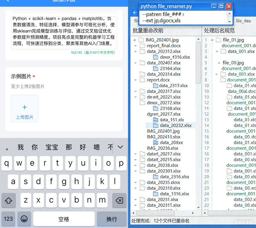Select the data_2316.xlsx file in left tree
The width and height of the screenshot is (256, 228).
pyautogui.click(x=174, y=177)
